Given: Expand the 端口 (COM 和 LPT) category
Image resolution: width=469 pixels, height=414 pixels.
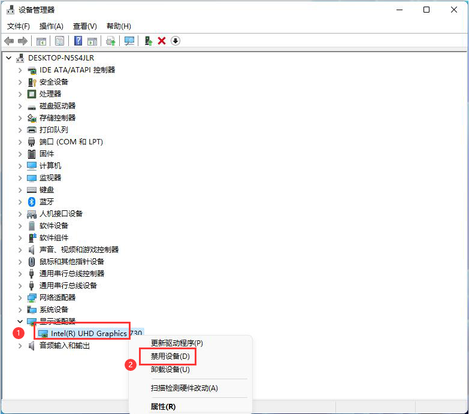Looking at the screenshot, I should 20,142.
